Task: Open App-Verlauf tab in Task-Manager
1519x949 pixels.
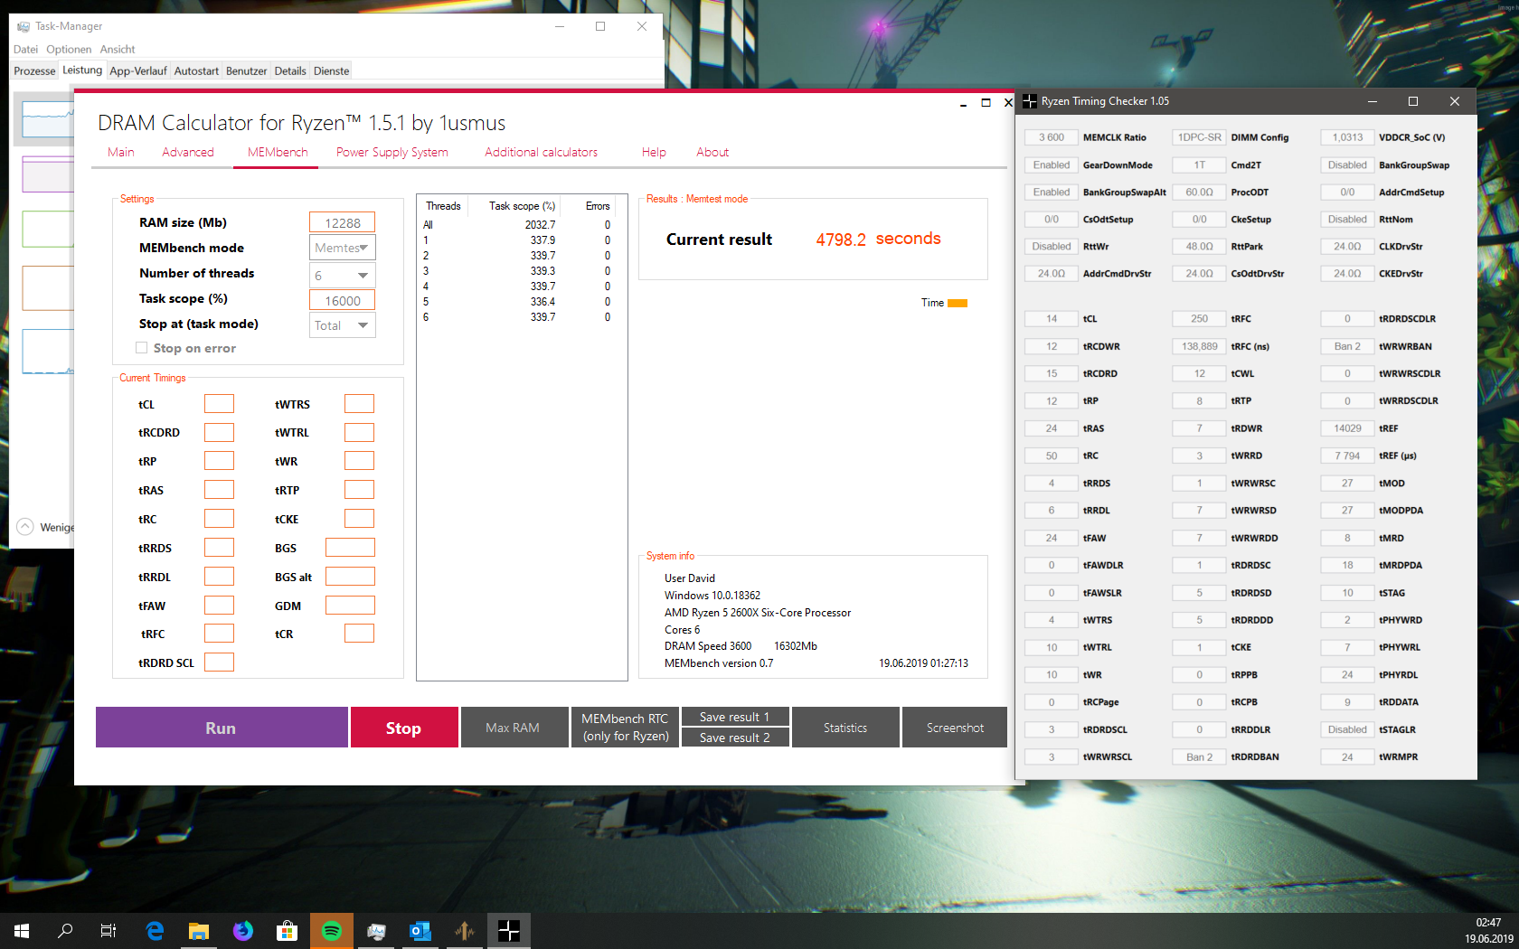Action: click(138, 71)
